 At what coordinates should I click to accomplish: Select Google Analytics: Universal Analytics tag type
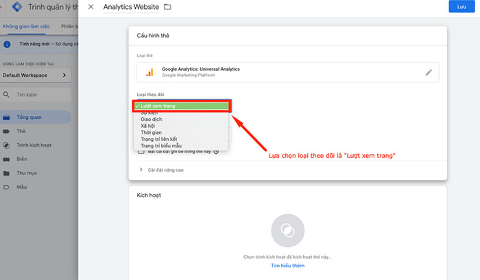pos(287,72)
